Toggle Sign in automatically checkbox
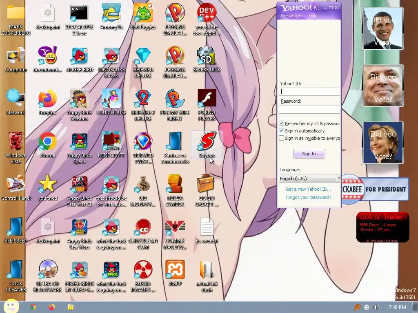Screen dimensions: 418x313 point(282,131)
